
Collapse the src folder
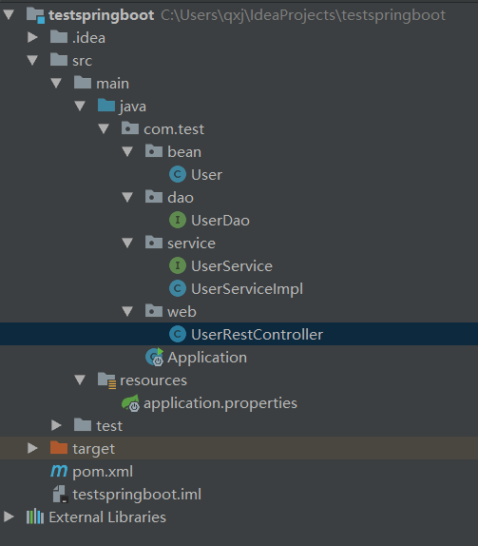(32, 61)
